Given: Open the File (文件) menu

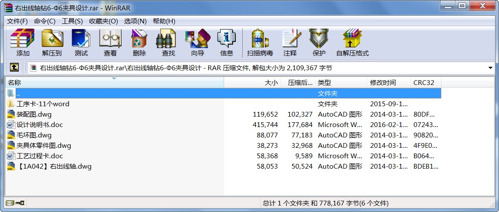Looking at the screenshot, I should 17,21.
